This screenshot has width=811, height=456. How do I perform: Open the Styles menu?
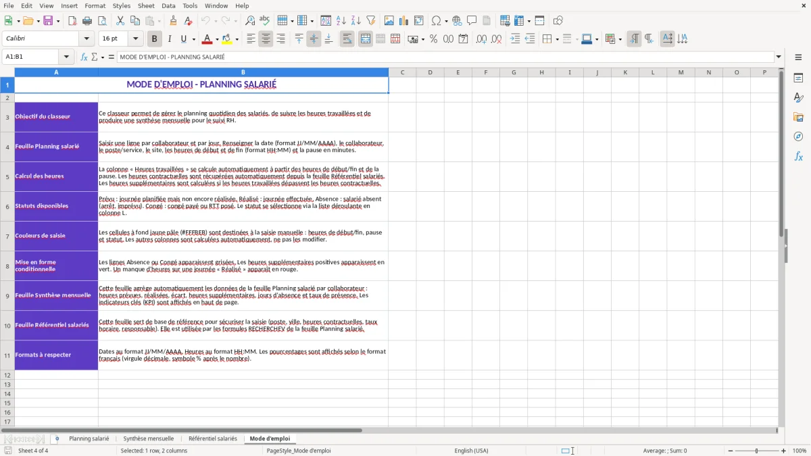click(x=122, y=5)
